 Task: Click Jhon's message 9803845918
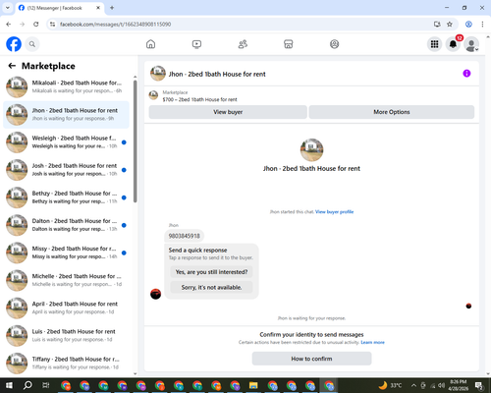point(184,236)
